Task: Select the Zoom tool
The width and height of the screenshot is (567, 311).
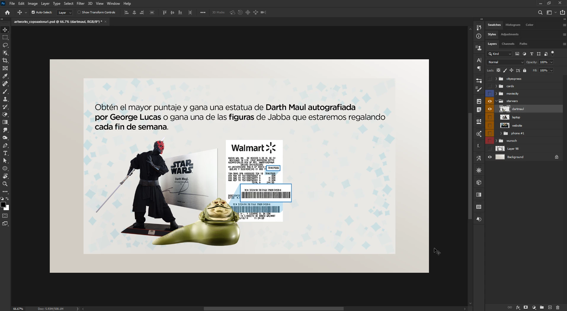Action: coord(5,184)
